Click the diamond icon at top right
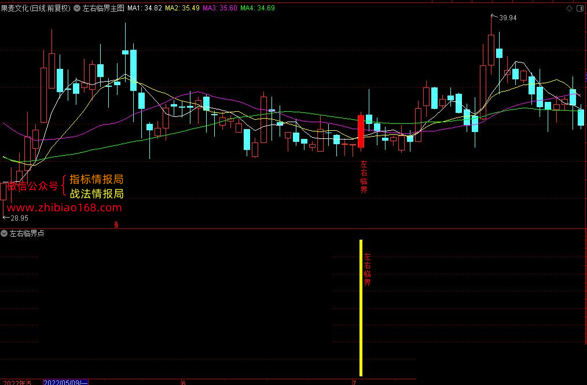Viewport: 587px width, 385px height. pos(570,8)
